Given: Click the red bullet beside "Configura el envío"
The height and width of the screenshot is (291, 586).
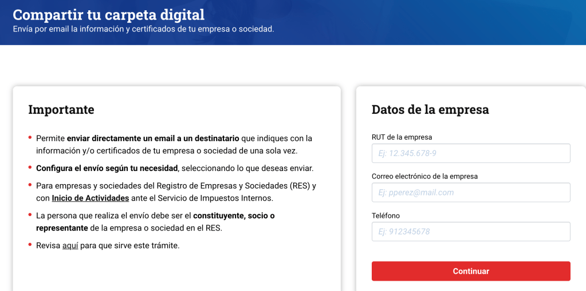Looking at the screenshot, I should tap(30, 168).
